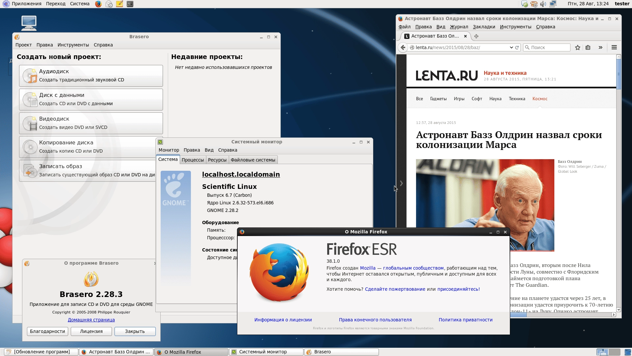Open the URL bar history dropdown
632x356 pixels.
pyautogui.click(x=511, y=47)
